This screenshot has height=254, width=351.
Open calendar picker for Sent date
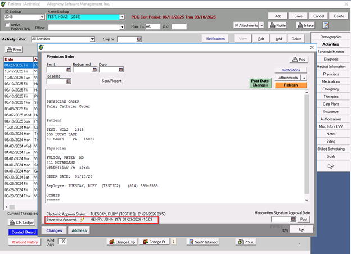coord(69,70)
